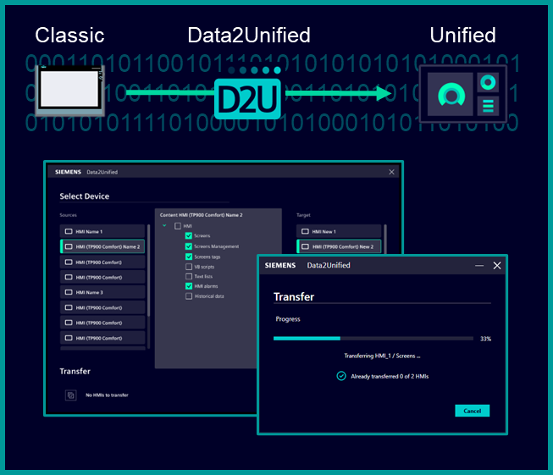
Task: Close the Select Device window
Action: click(391, 172)
